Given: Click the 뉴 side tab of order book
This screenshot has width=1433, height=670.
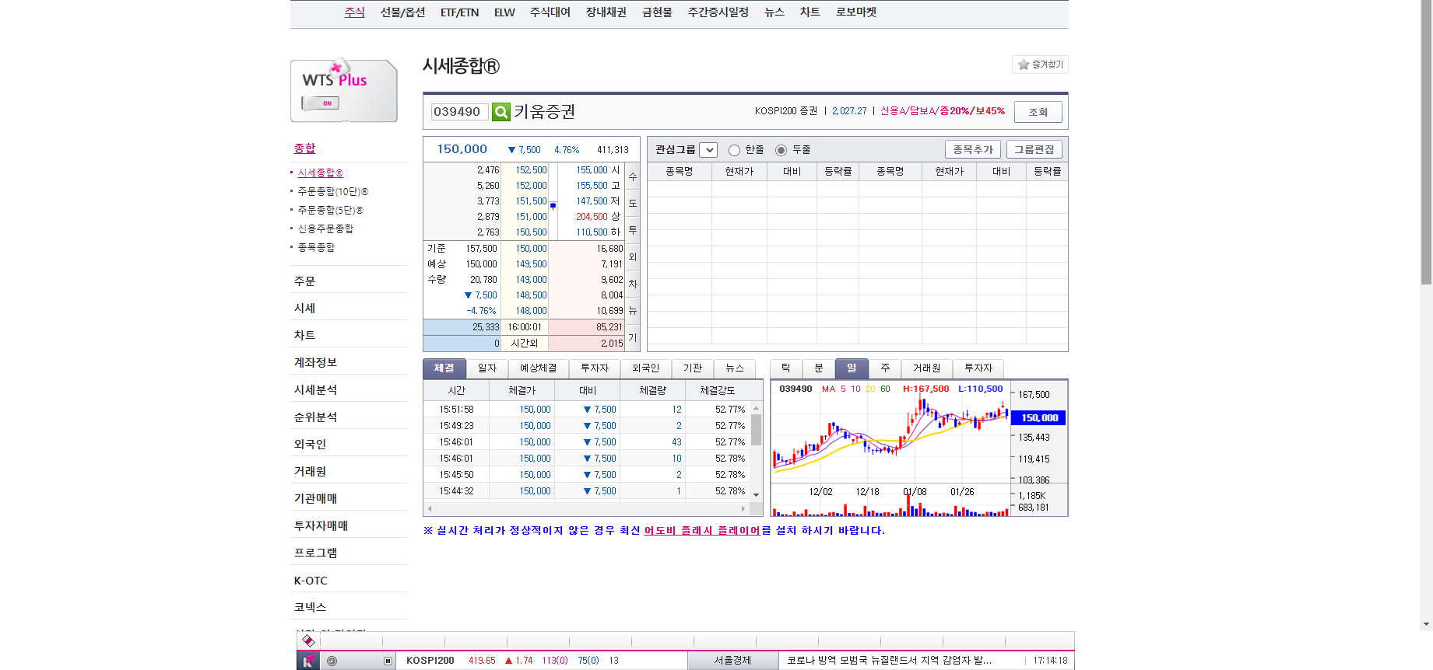Looking at the screenshot, I should point(633,311).
